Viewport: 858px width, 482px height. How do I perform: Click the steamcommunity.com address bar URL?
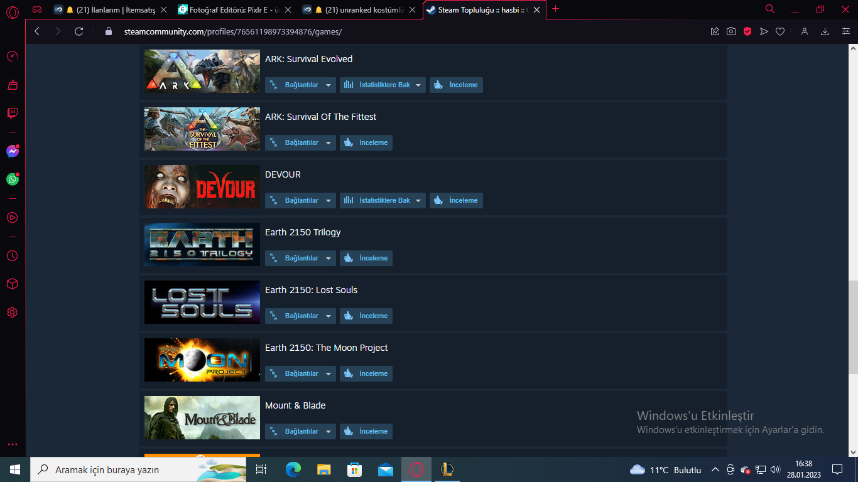[233, 31]
